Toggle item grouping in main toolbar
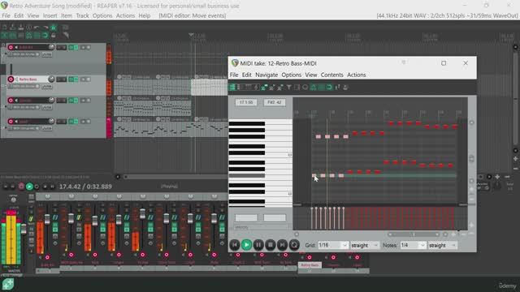 tap(12, 35)
